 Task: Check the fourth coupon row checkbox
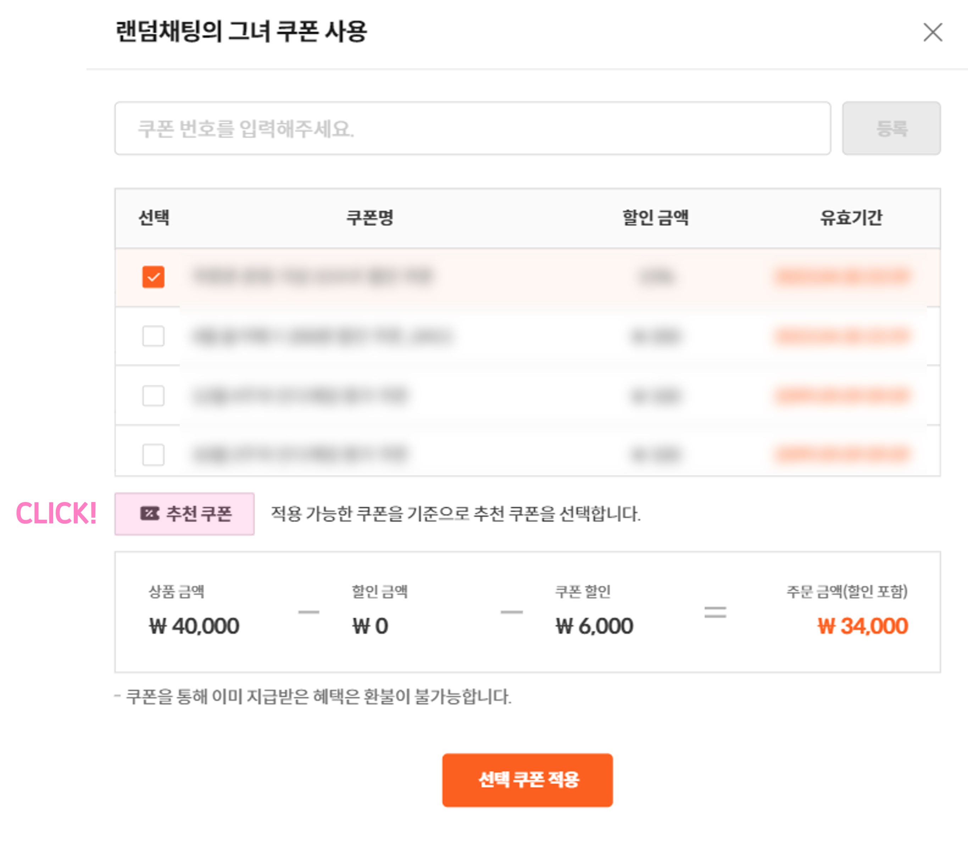click(x=153, y=454)
